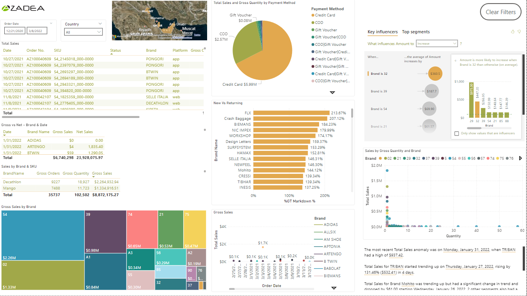The height and width of the screenshot is (296, 527).
Task: Select the FLX bar in markdown chart
Action: pyautogui.click(x=291, y=113)
